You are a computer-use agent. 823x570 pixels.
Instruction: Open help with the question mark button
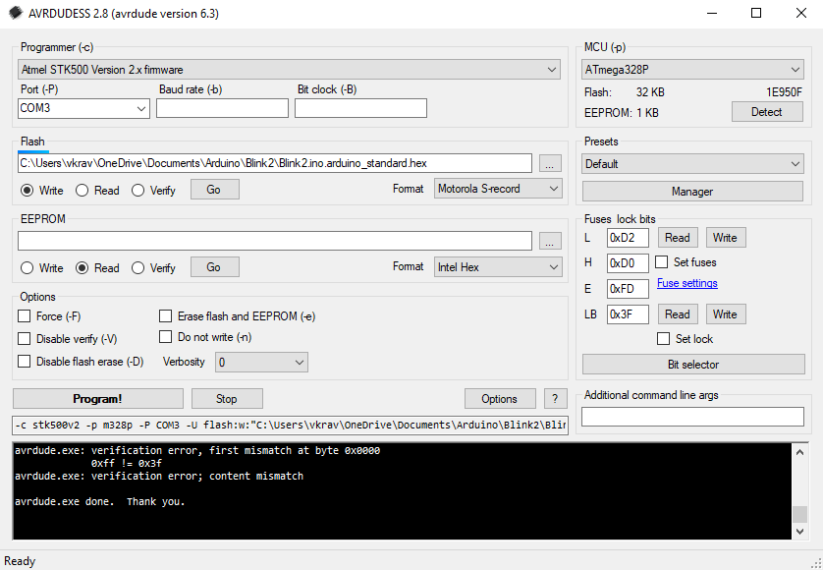[x=555, y=398]
